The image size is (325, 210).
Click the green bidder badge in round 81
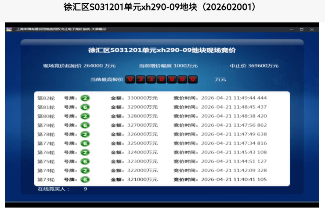85,107
